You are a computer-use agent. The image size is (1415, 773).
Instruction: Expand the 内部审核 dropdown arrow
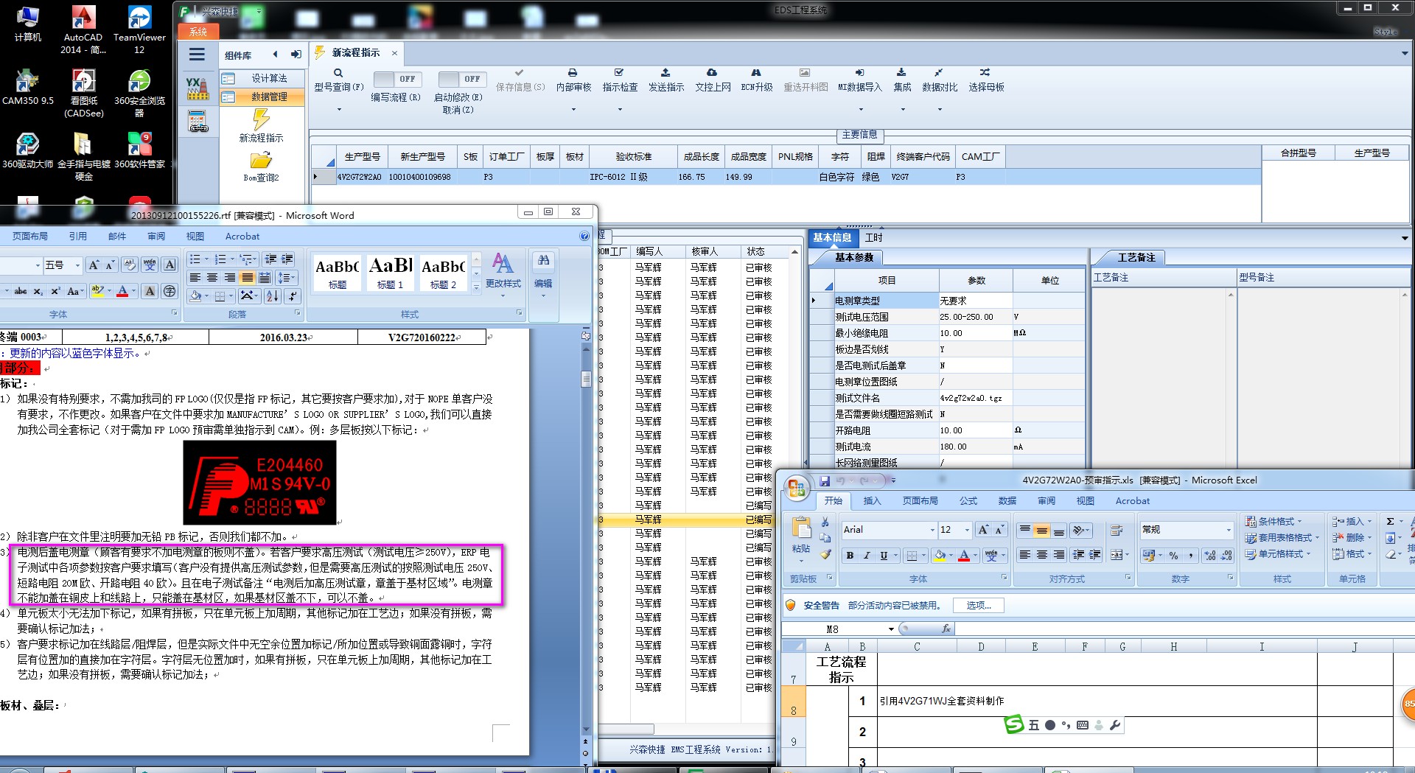[573, 110]
